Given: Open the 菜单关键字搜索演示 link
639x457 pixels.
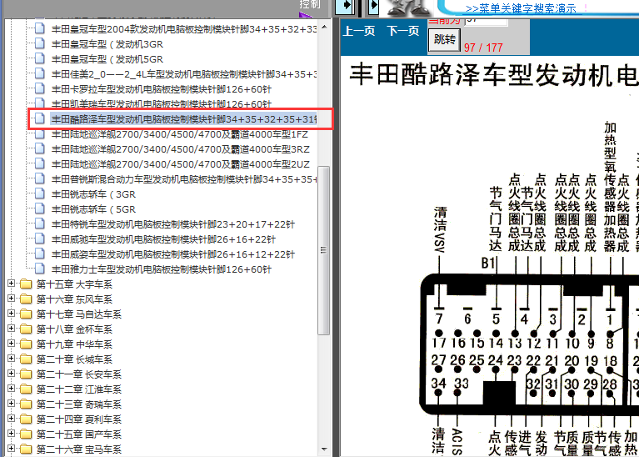Looking at the screenshot, I should point(521,8).
